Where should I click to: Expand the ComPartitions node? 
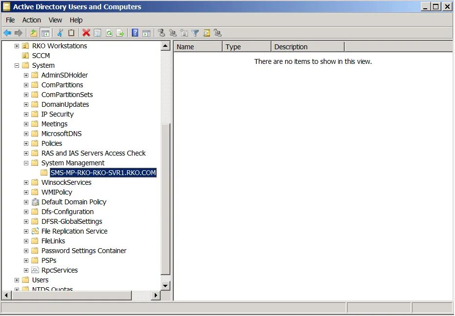tap(26, 85)
